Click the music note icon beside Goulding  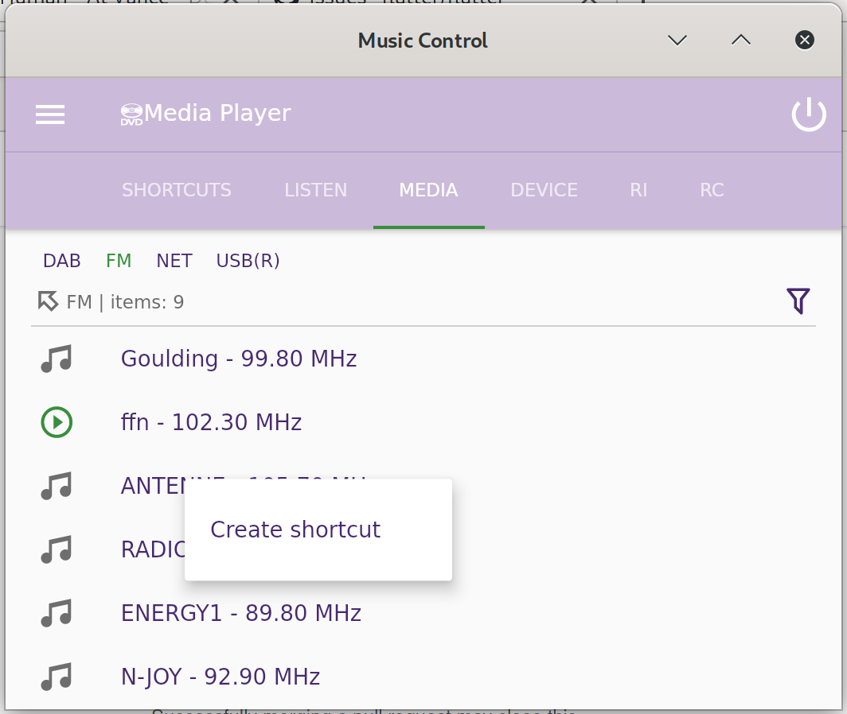click(56, 359)
